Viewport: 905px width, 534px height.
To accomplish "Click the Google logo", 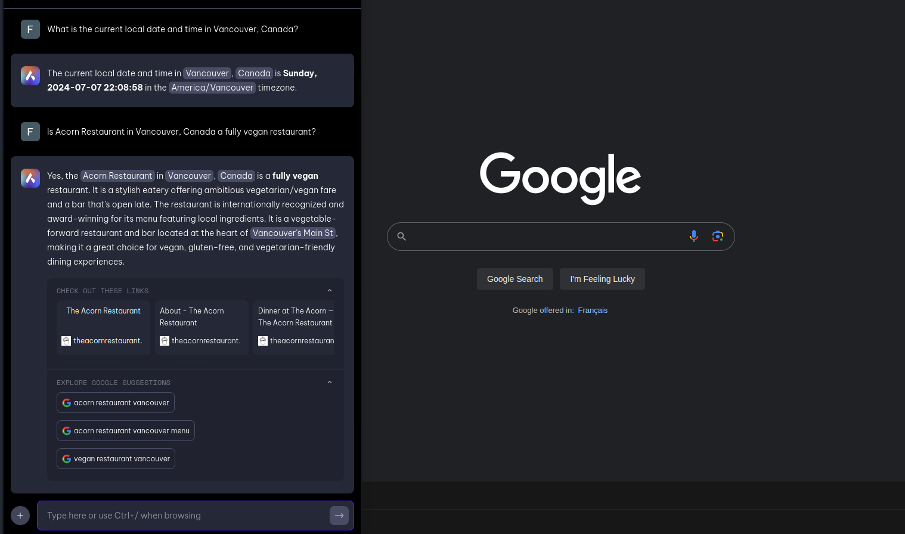I will pos(560,178).
